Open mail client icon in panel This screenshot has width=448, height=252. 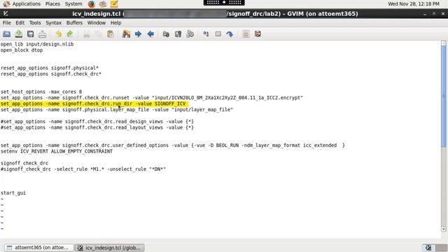[x=103, y=4]
